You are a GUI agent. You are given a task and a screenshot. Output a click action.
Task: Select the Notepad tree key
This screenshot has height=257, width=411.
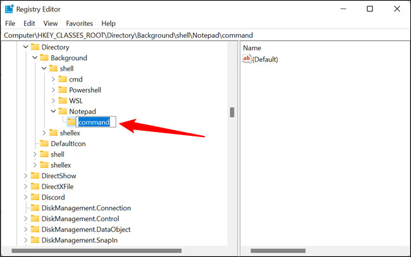click(x=82, y=112)
